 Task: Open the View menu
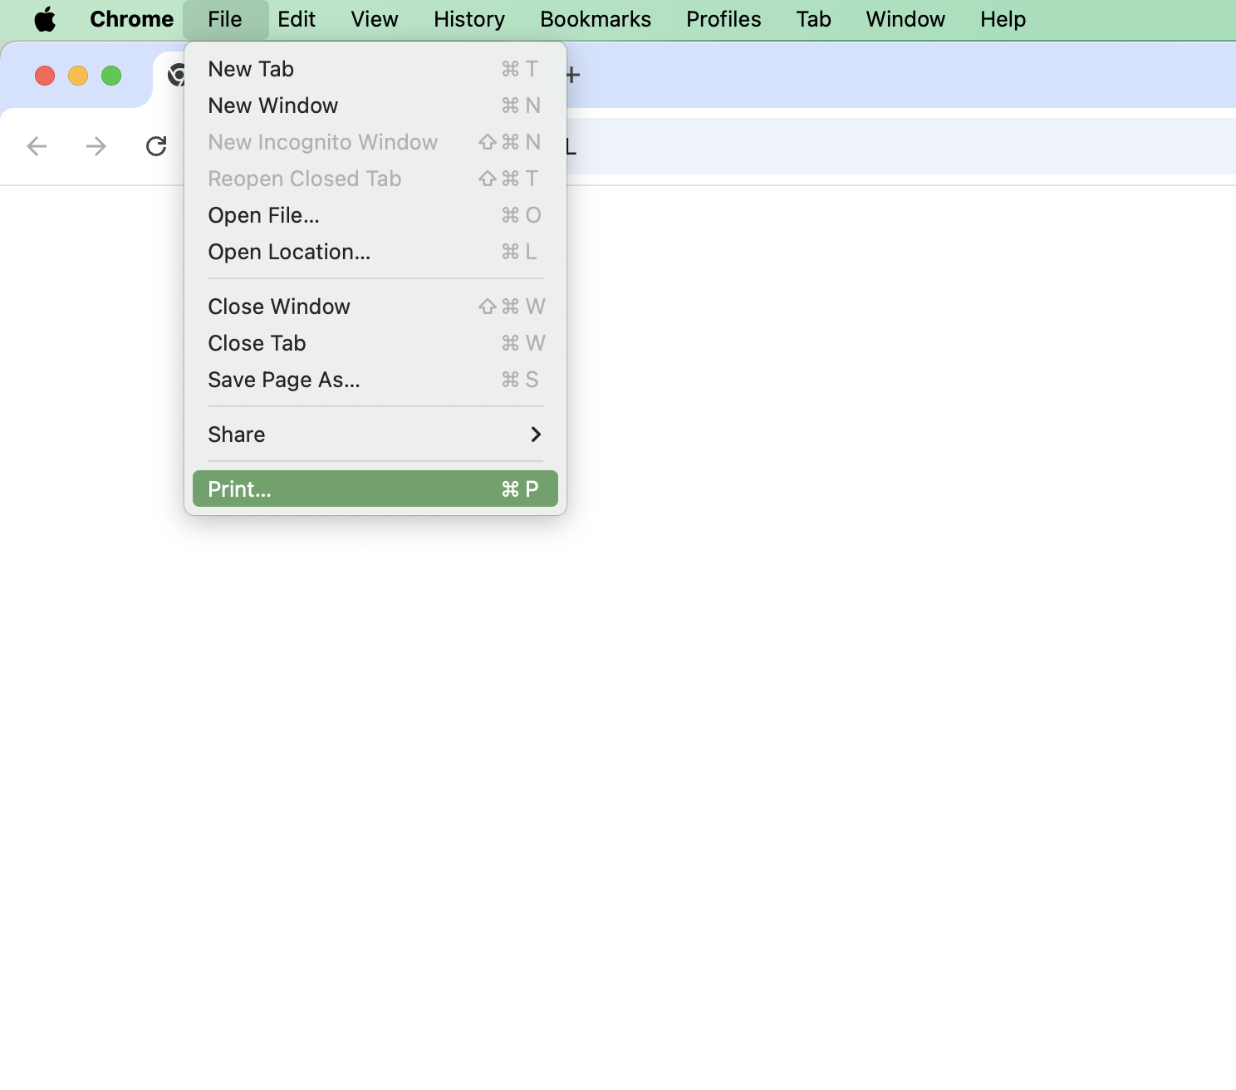coord(374,19)
